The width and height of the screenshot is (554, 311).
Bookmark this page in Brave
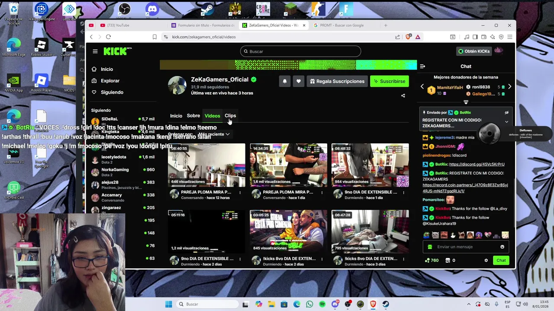[155, 37]
